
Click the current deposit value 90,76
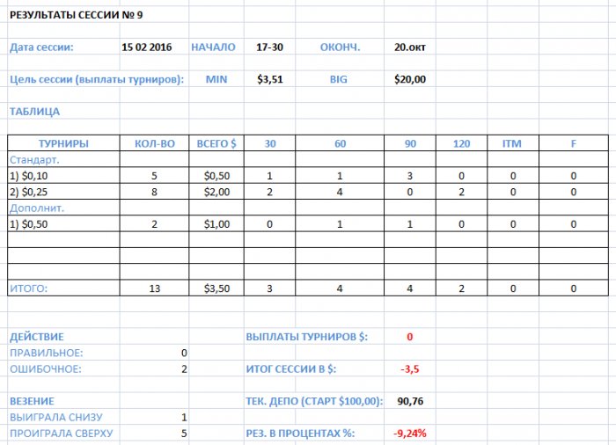[x=410, y=401]
